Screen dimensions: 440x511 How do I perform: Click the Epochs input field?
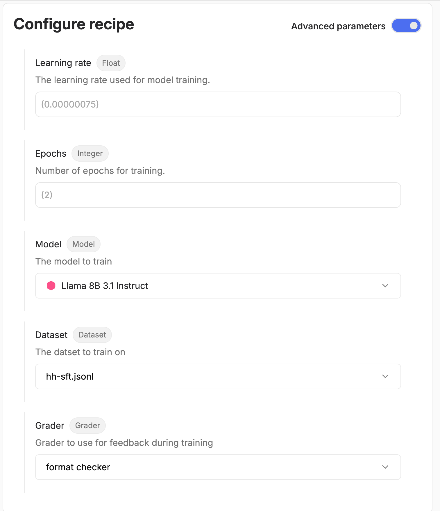click(218, 195)
